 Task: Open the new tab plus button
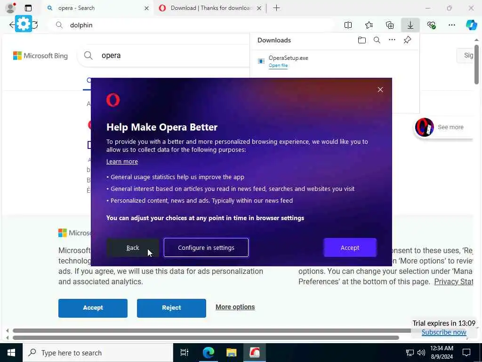coord(276,8)
